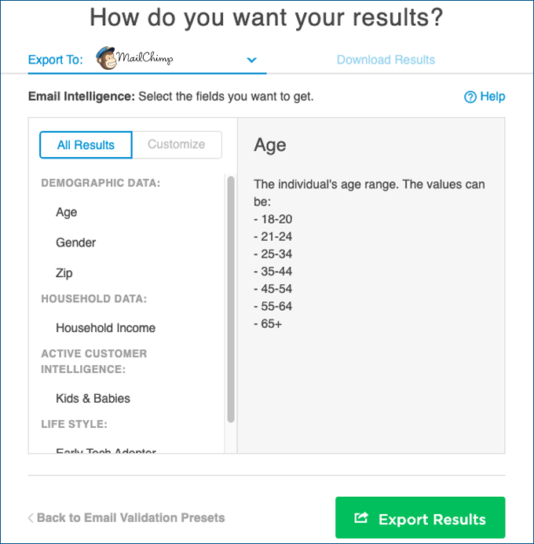The image size is (534, 544).
Task: Click the Age description heading
Action: 270,145
